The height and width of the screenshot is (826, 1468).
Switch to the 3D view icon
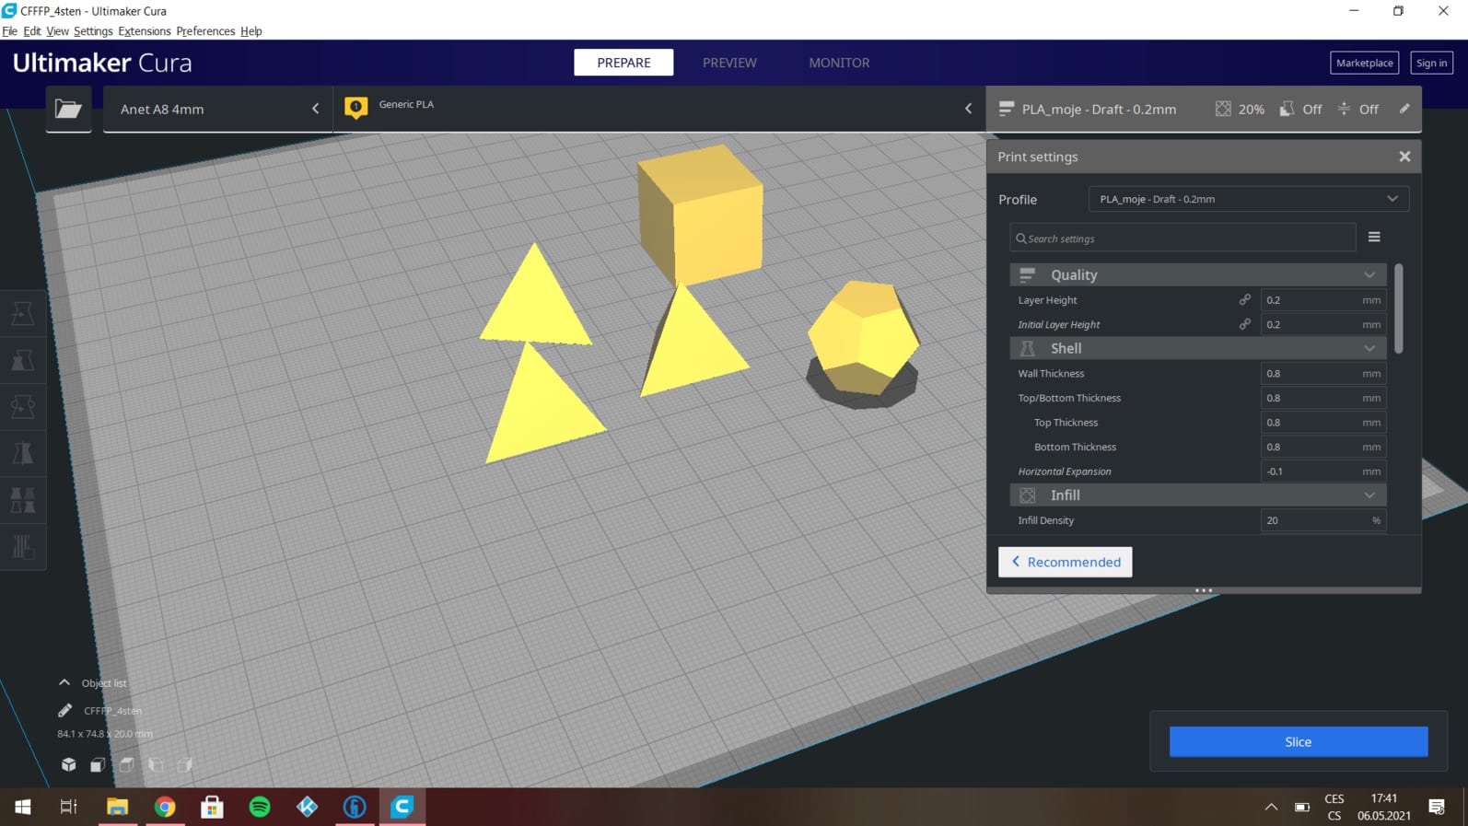69,764
